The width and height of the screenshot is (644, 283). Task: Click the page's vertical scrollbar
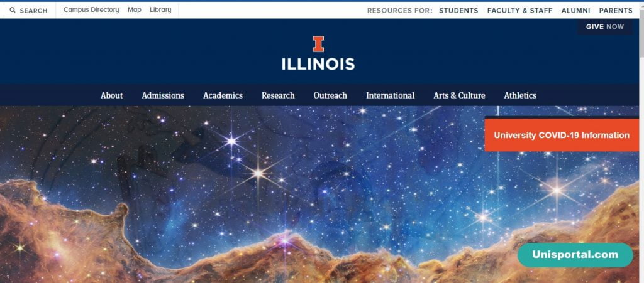(x=641, y=142)
